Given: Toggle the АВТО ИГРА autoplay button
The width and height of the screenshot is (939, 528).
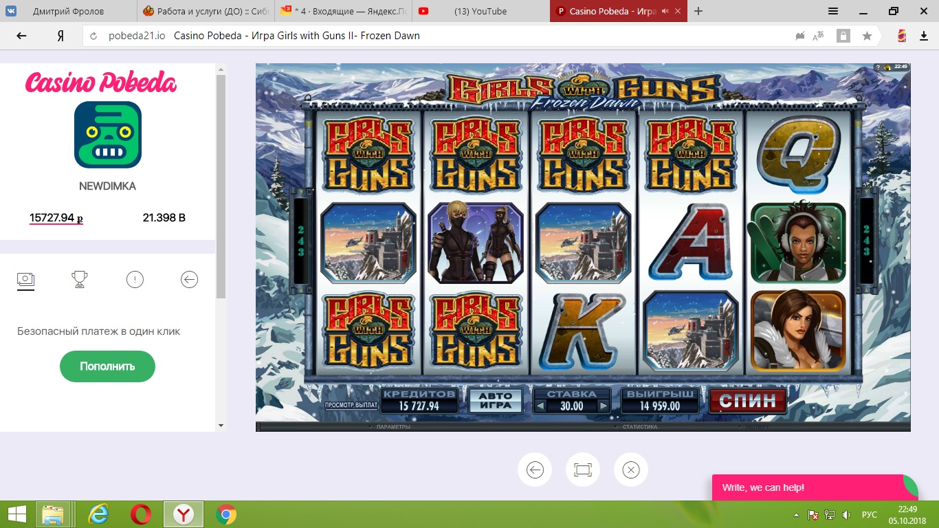Looking at the screenshot, I should point(495,401).
